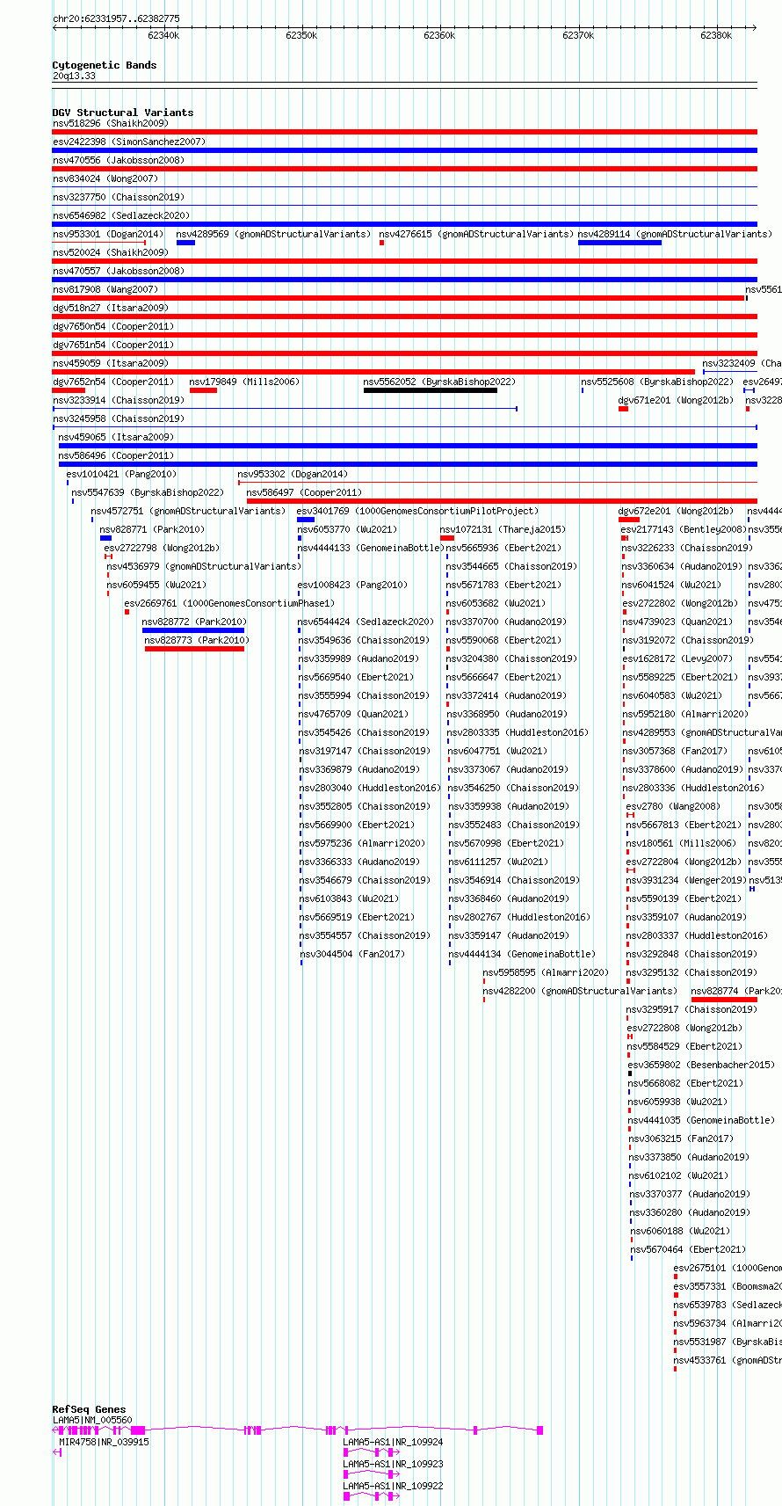
Task: Click the black bar of nsv5562052 (ByrskaBishop2022)
Action: [431, 390]
